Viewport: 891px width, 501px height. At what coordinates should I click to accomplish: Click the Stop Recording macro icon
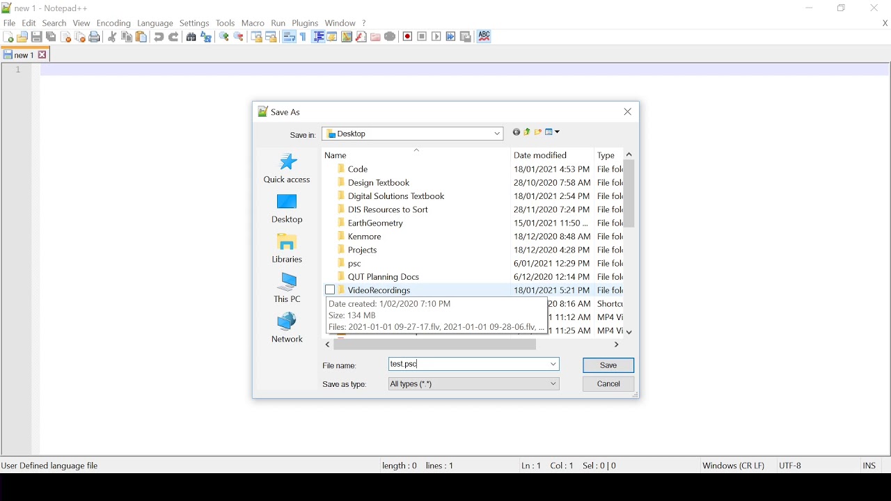coord(423,37)
